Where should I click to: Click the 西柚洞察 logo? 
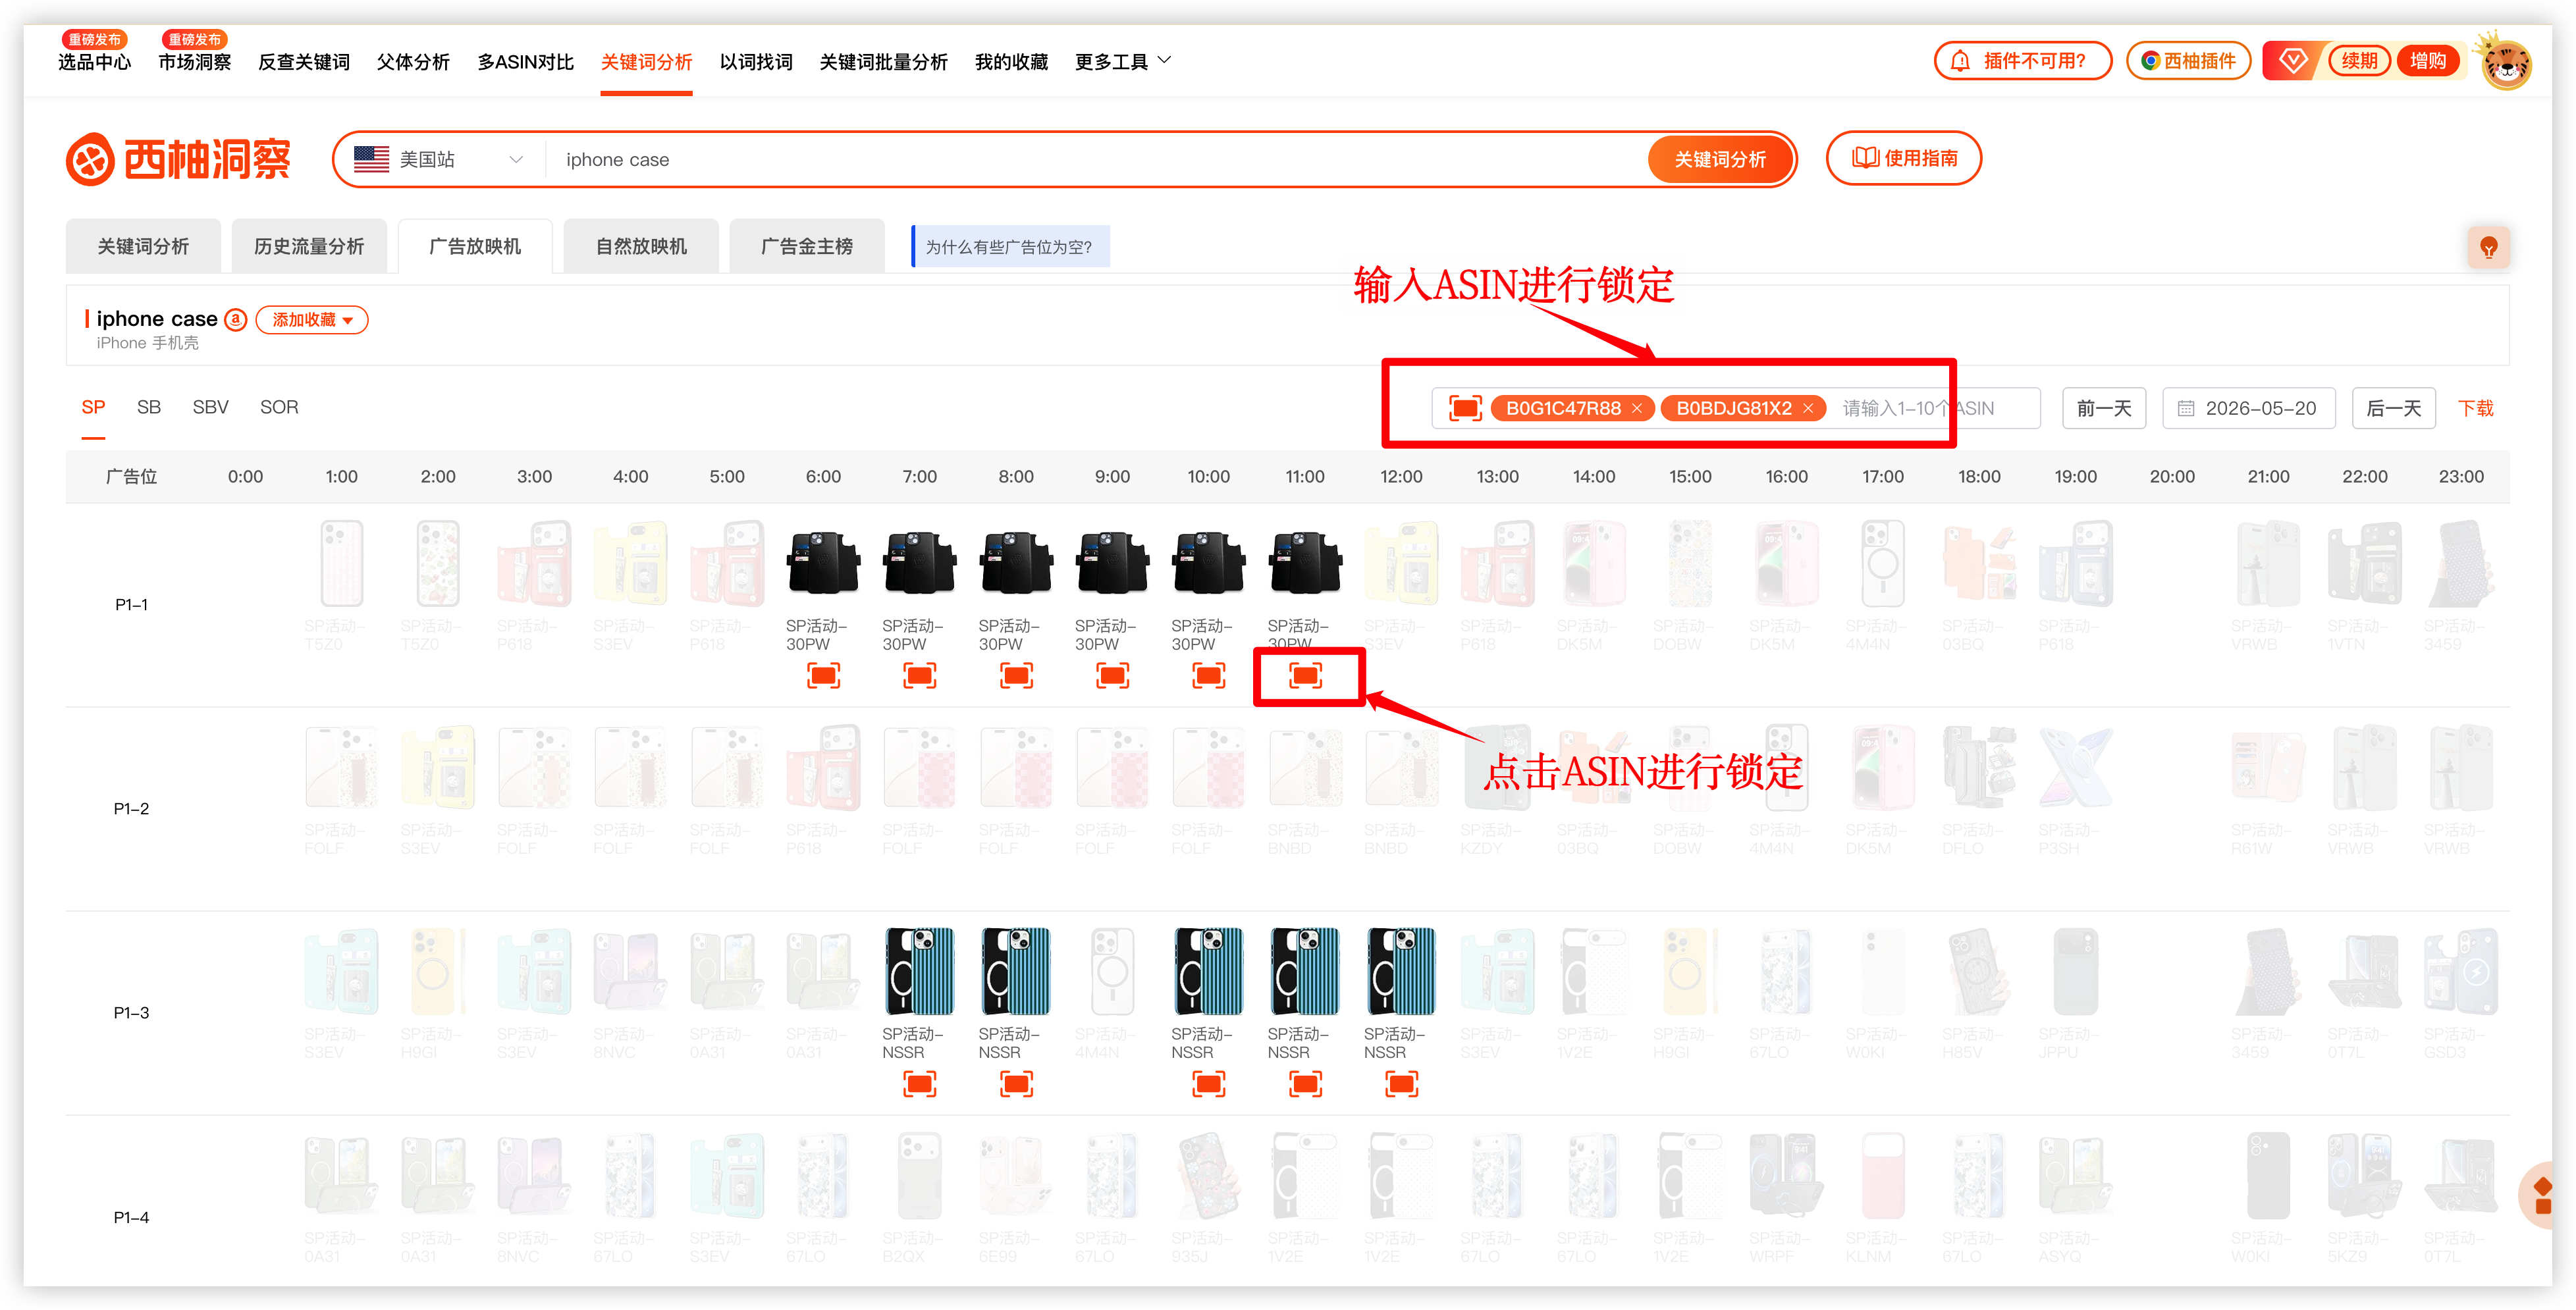coord(178,159)
